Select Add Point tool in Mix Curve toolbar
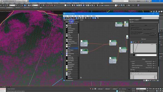Viewport: 163px width, 92px height. click(x=136, y=42)
